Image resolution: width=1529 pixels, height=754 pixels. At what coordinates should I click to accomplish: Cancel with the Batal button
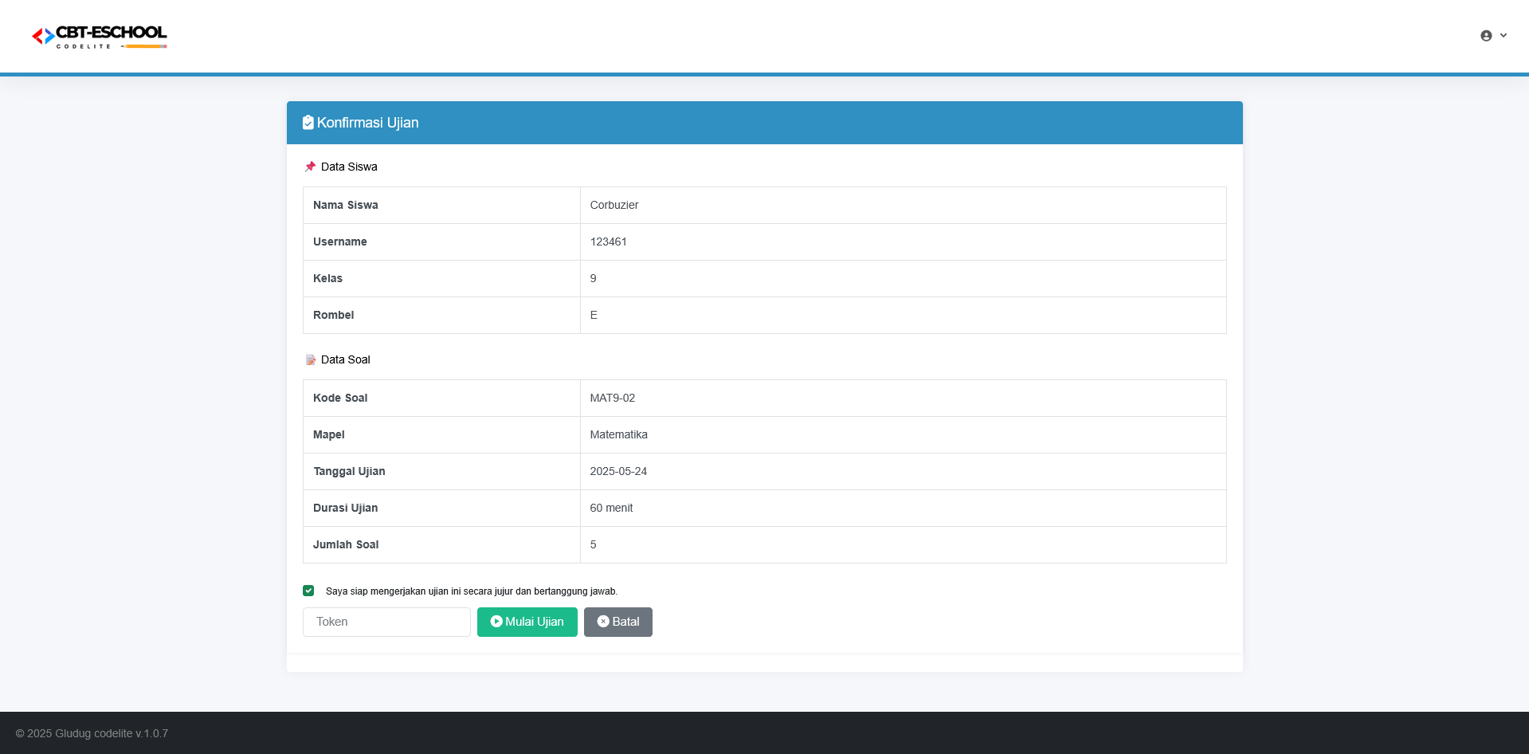click(x=618, y=622)
